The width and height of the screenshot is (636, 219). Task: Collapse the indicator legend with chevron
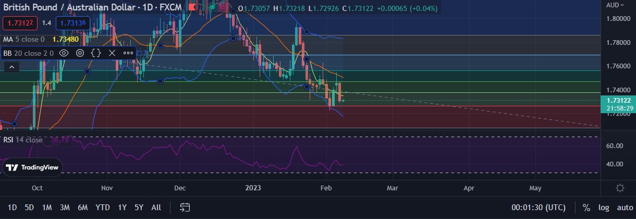click(x=11, y=67)
